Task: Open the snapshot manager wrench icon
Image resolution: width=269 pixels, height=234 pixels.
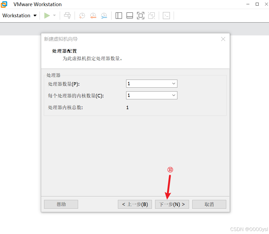Action: coord(104,16)
